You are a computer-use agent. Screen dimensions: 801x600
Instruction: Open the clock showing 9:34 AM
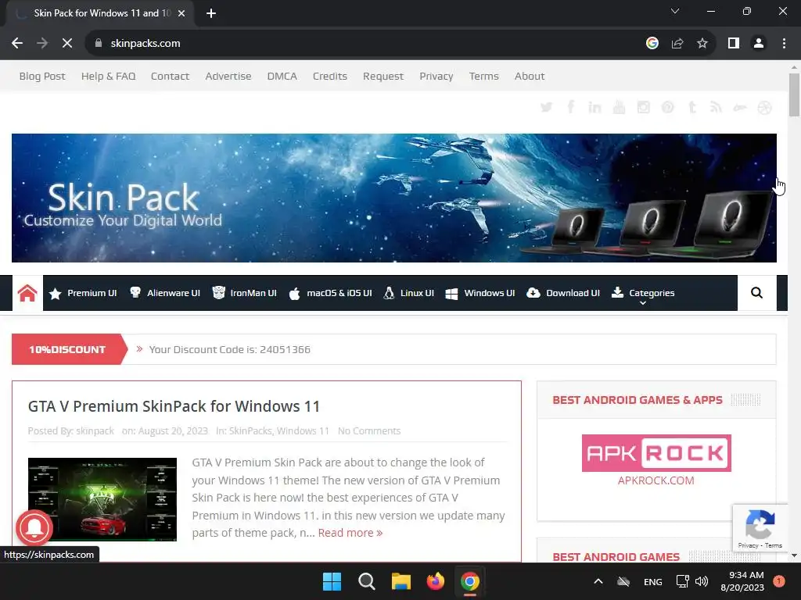coord(742,581)
